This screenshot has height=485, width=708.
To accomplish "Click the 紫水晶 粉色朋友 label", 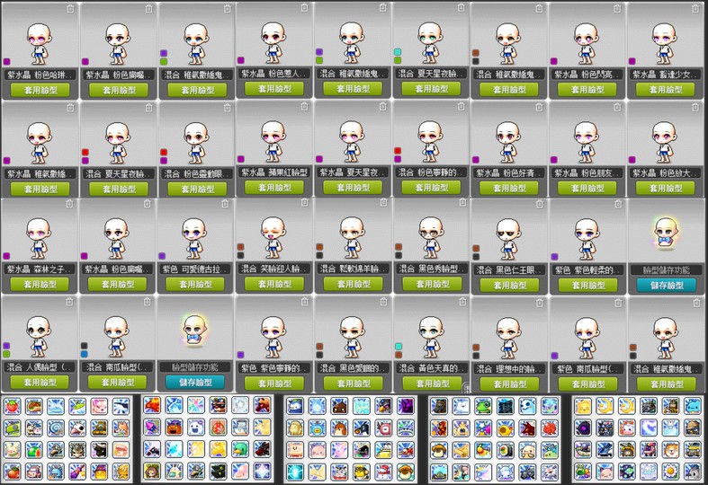I will coord(587,172).
